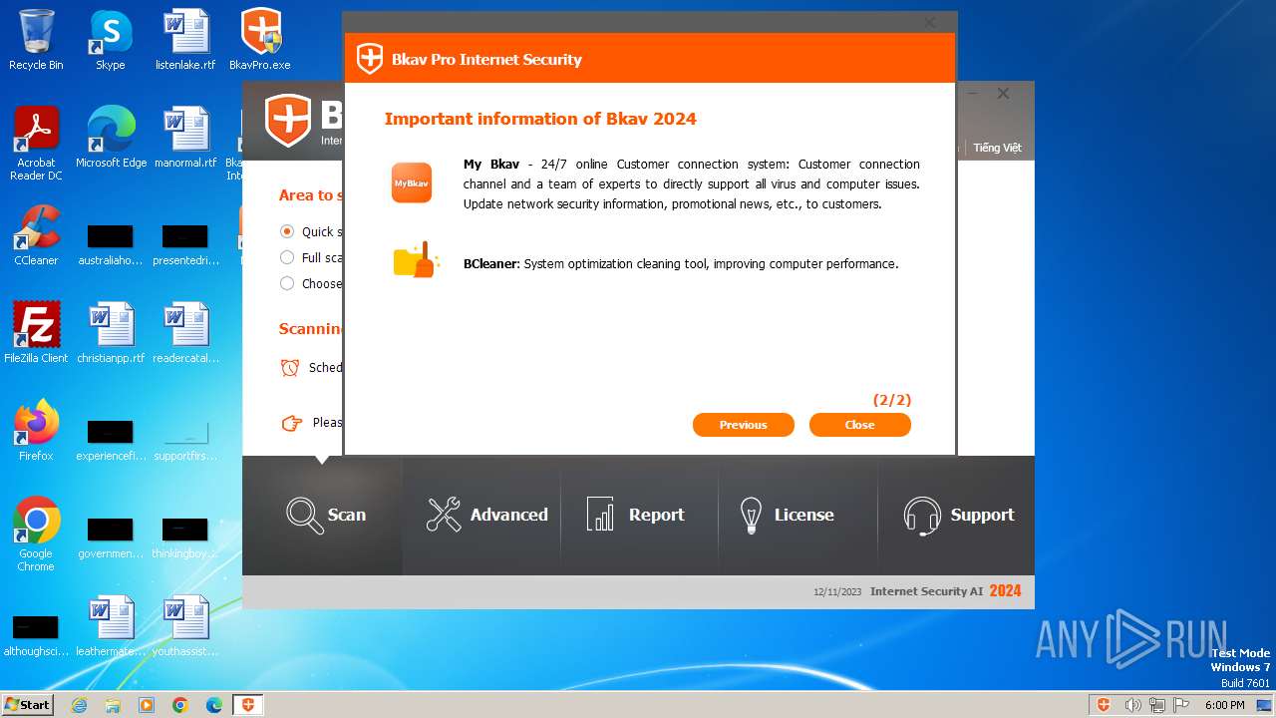Open the Support tab
This screenshot has width=1276, height=718.
(x=956, y=515)
